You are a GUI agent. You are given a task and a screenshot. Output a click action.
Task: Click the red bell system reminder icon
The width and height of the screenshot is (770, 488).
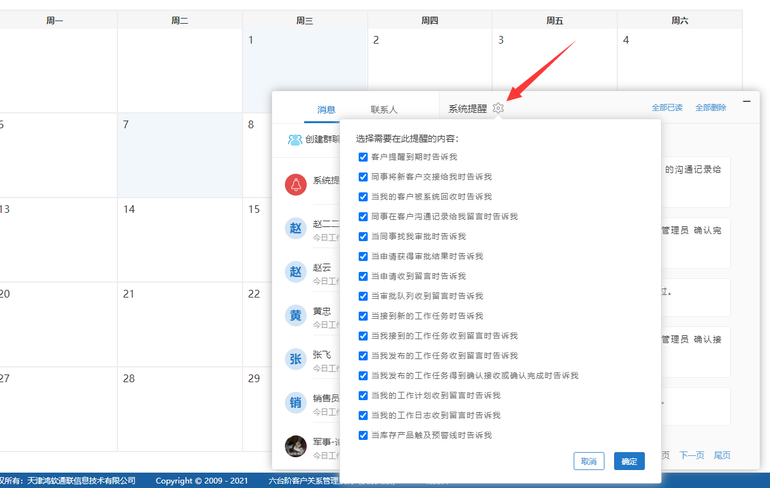point(296,185)
